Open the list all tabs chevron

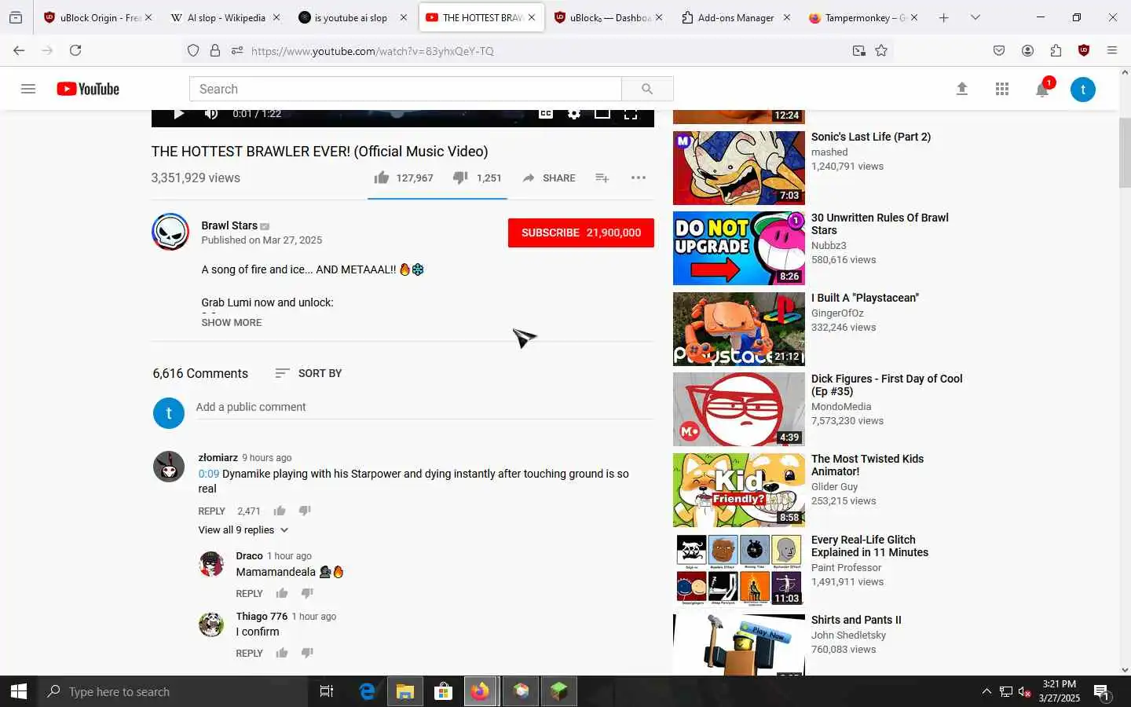point(975,17)
